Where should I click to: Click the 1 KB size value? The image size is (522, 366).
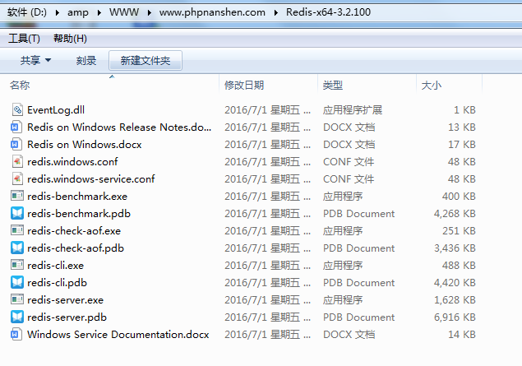pos(464,110)
